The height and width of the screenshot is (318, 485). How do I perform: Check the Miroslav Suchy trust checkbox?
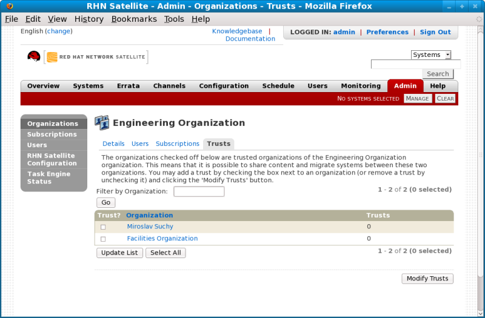pos(103,227)
